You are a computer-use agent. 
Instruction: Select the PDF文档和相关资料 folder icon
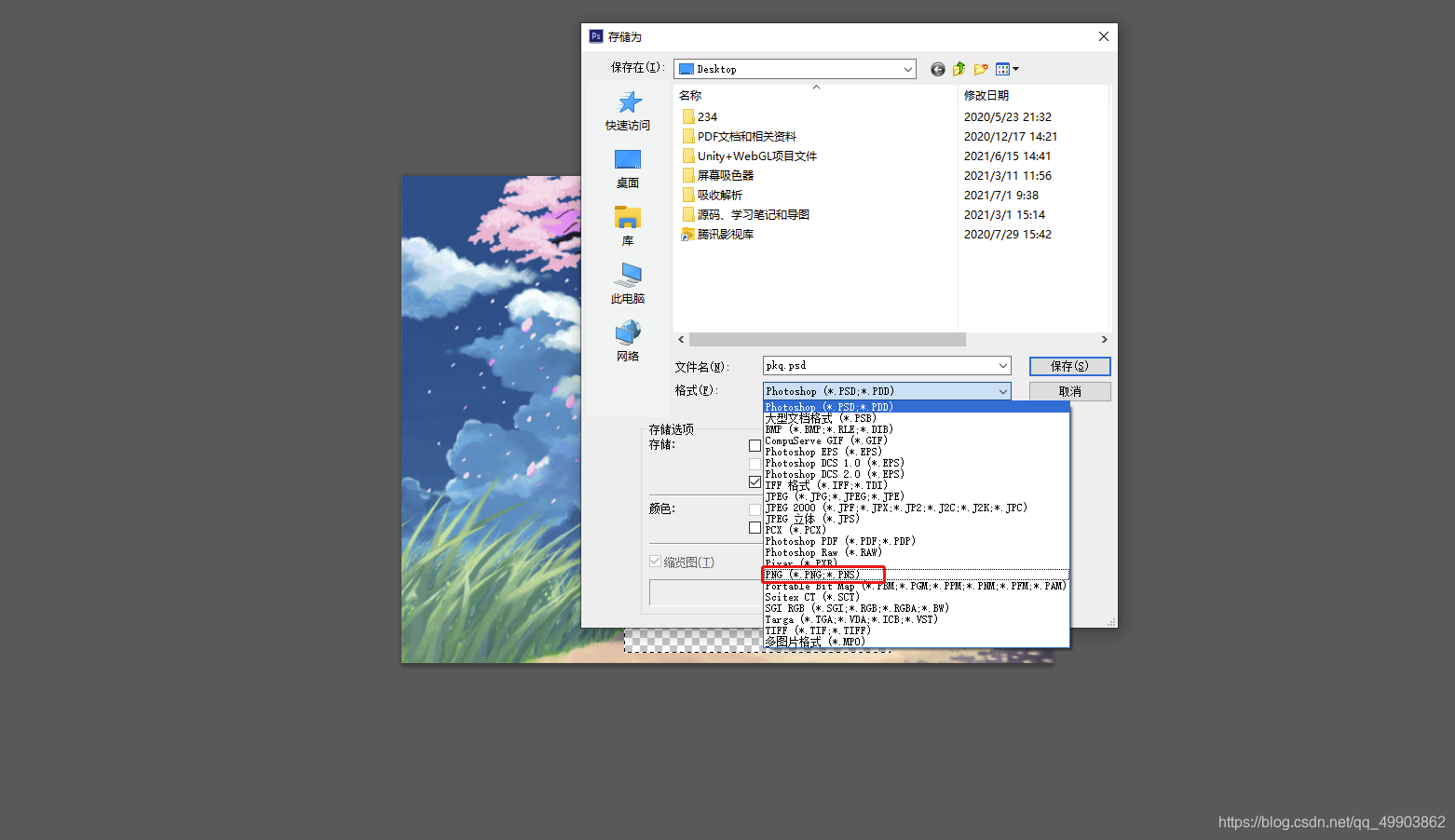(687, 136)
